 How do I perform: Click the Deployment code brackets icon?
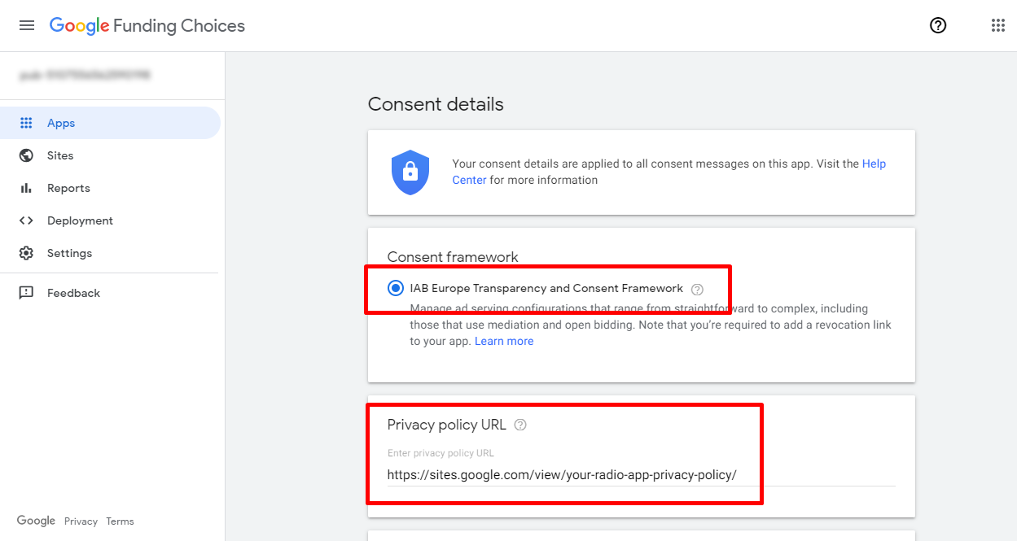point(26,220)
